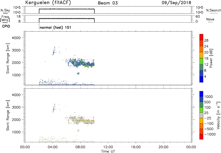
Task: Click the '3000' tick on the velocity panel
Action: (16, 107)
